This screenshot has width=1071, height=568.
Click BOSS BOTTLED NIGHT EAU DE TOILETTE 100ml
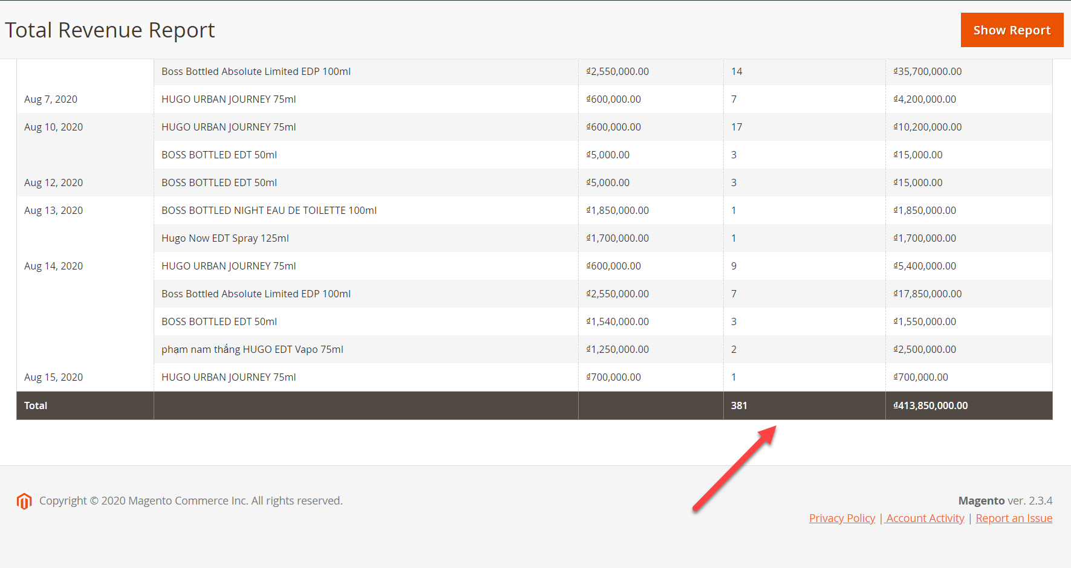tap(269, 210)
